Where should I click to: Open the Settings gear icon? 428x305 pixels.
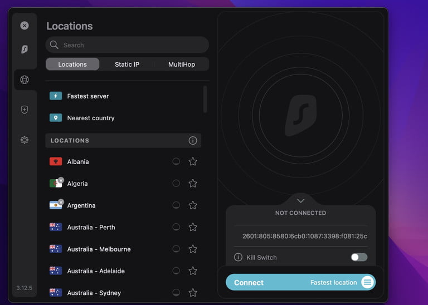(25, 140)
